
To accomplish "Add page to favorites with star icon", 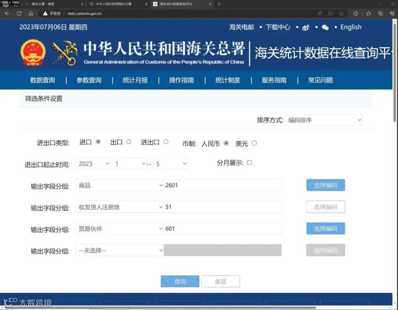I will coord(341,13).
